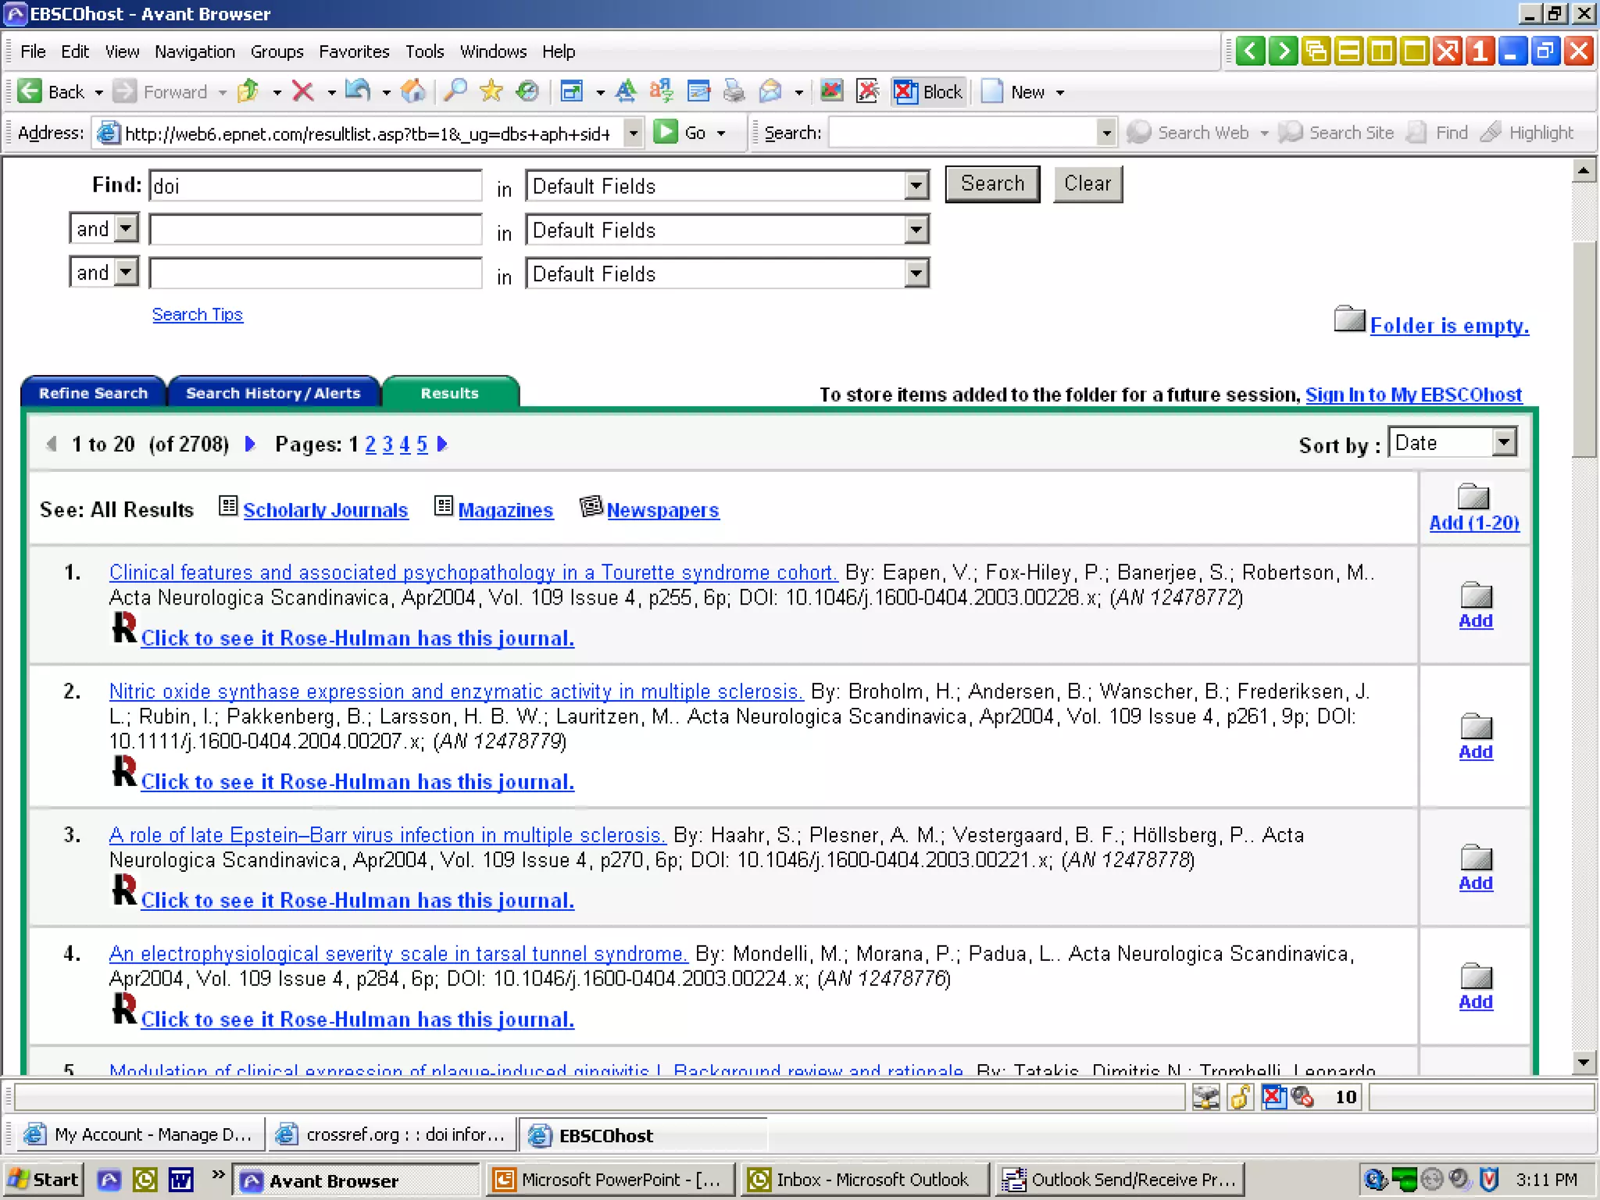Switch to the Refine Search tab
The image size is (1600, 1200).
(93, 393)
